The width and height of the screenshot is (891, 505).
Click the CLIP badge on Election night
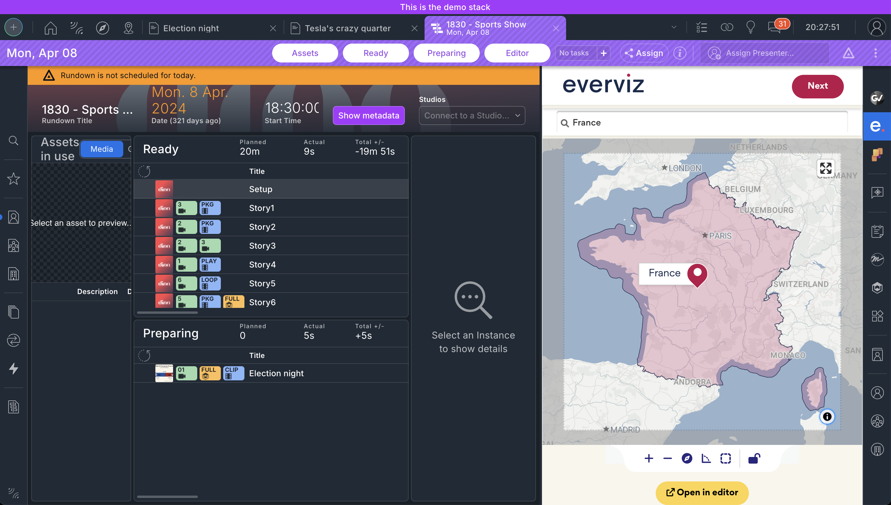tap(234, 374)
